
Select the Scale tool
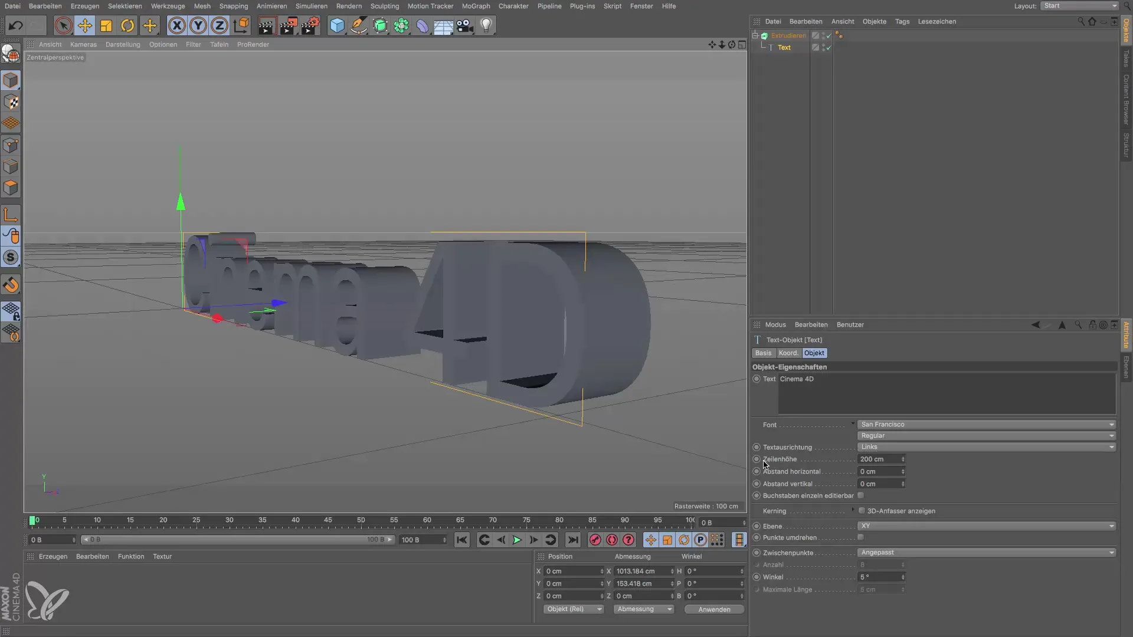(106, 26)
